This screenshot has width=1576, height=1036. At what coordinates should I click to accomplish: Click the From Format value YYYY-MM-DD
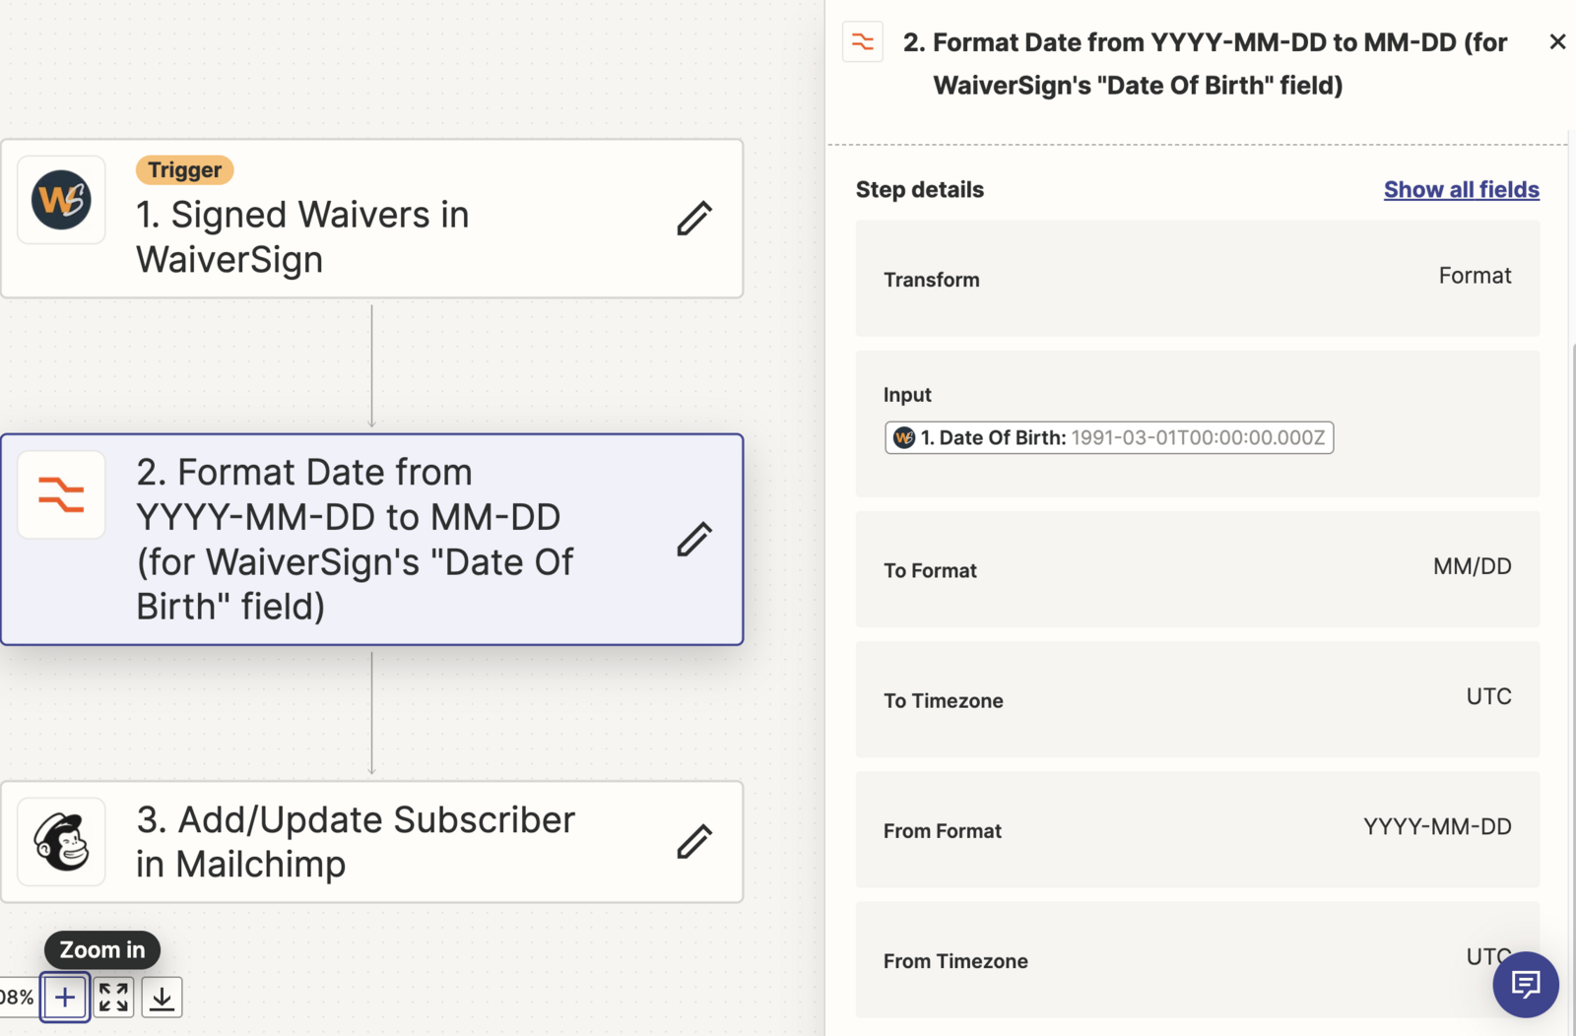click(x=1437, y=827)
